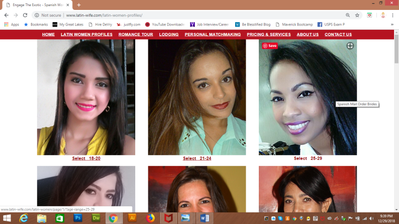Open the 25-29 profile photo
This screenshot has height=224, width=399.
pyautogui.click(x=308, y=97)
